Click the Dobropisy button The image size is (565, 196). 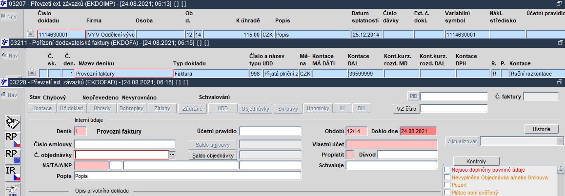[x=132, y=108]
